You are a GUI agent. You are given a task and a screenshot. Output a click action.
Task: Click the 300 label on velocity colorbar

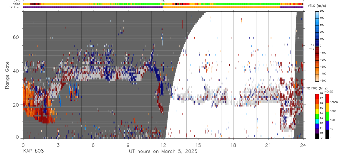322,25
